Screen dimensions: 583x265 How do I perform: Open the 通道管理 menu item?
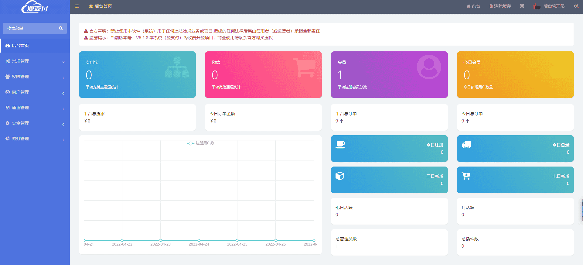click(x=35, y=108)
